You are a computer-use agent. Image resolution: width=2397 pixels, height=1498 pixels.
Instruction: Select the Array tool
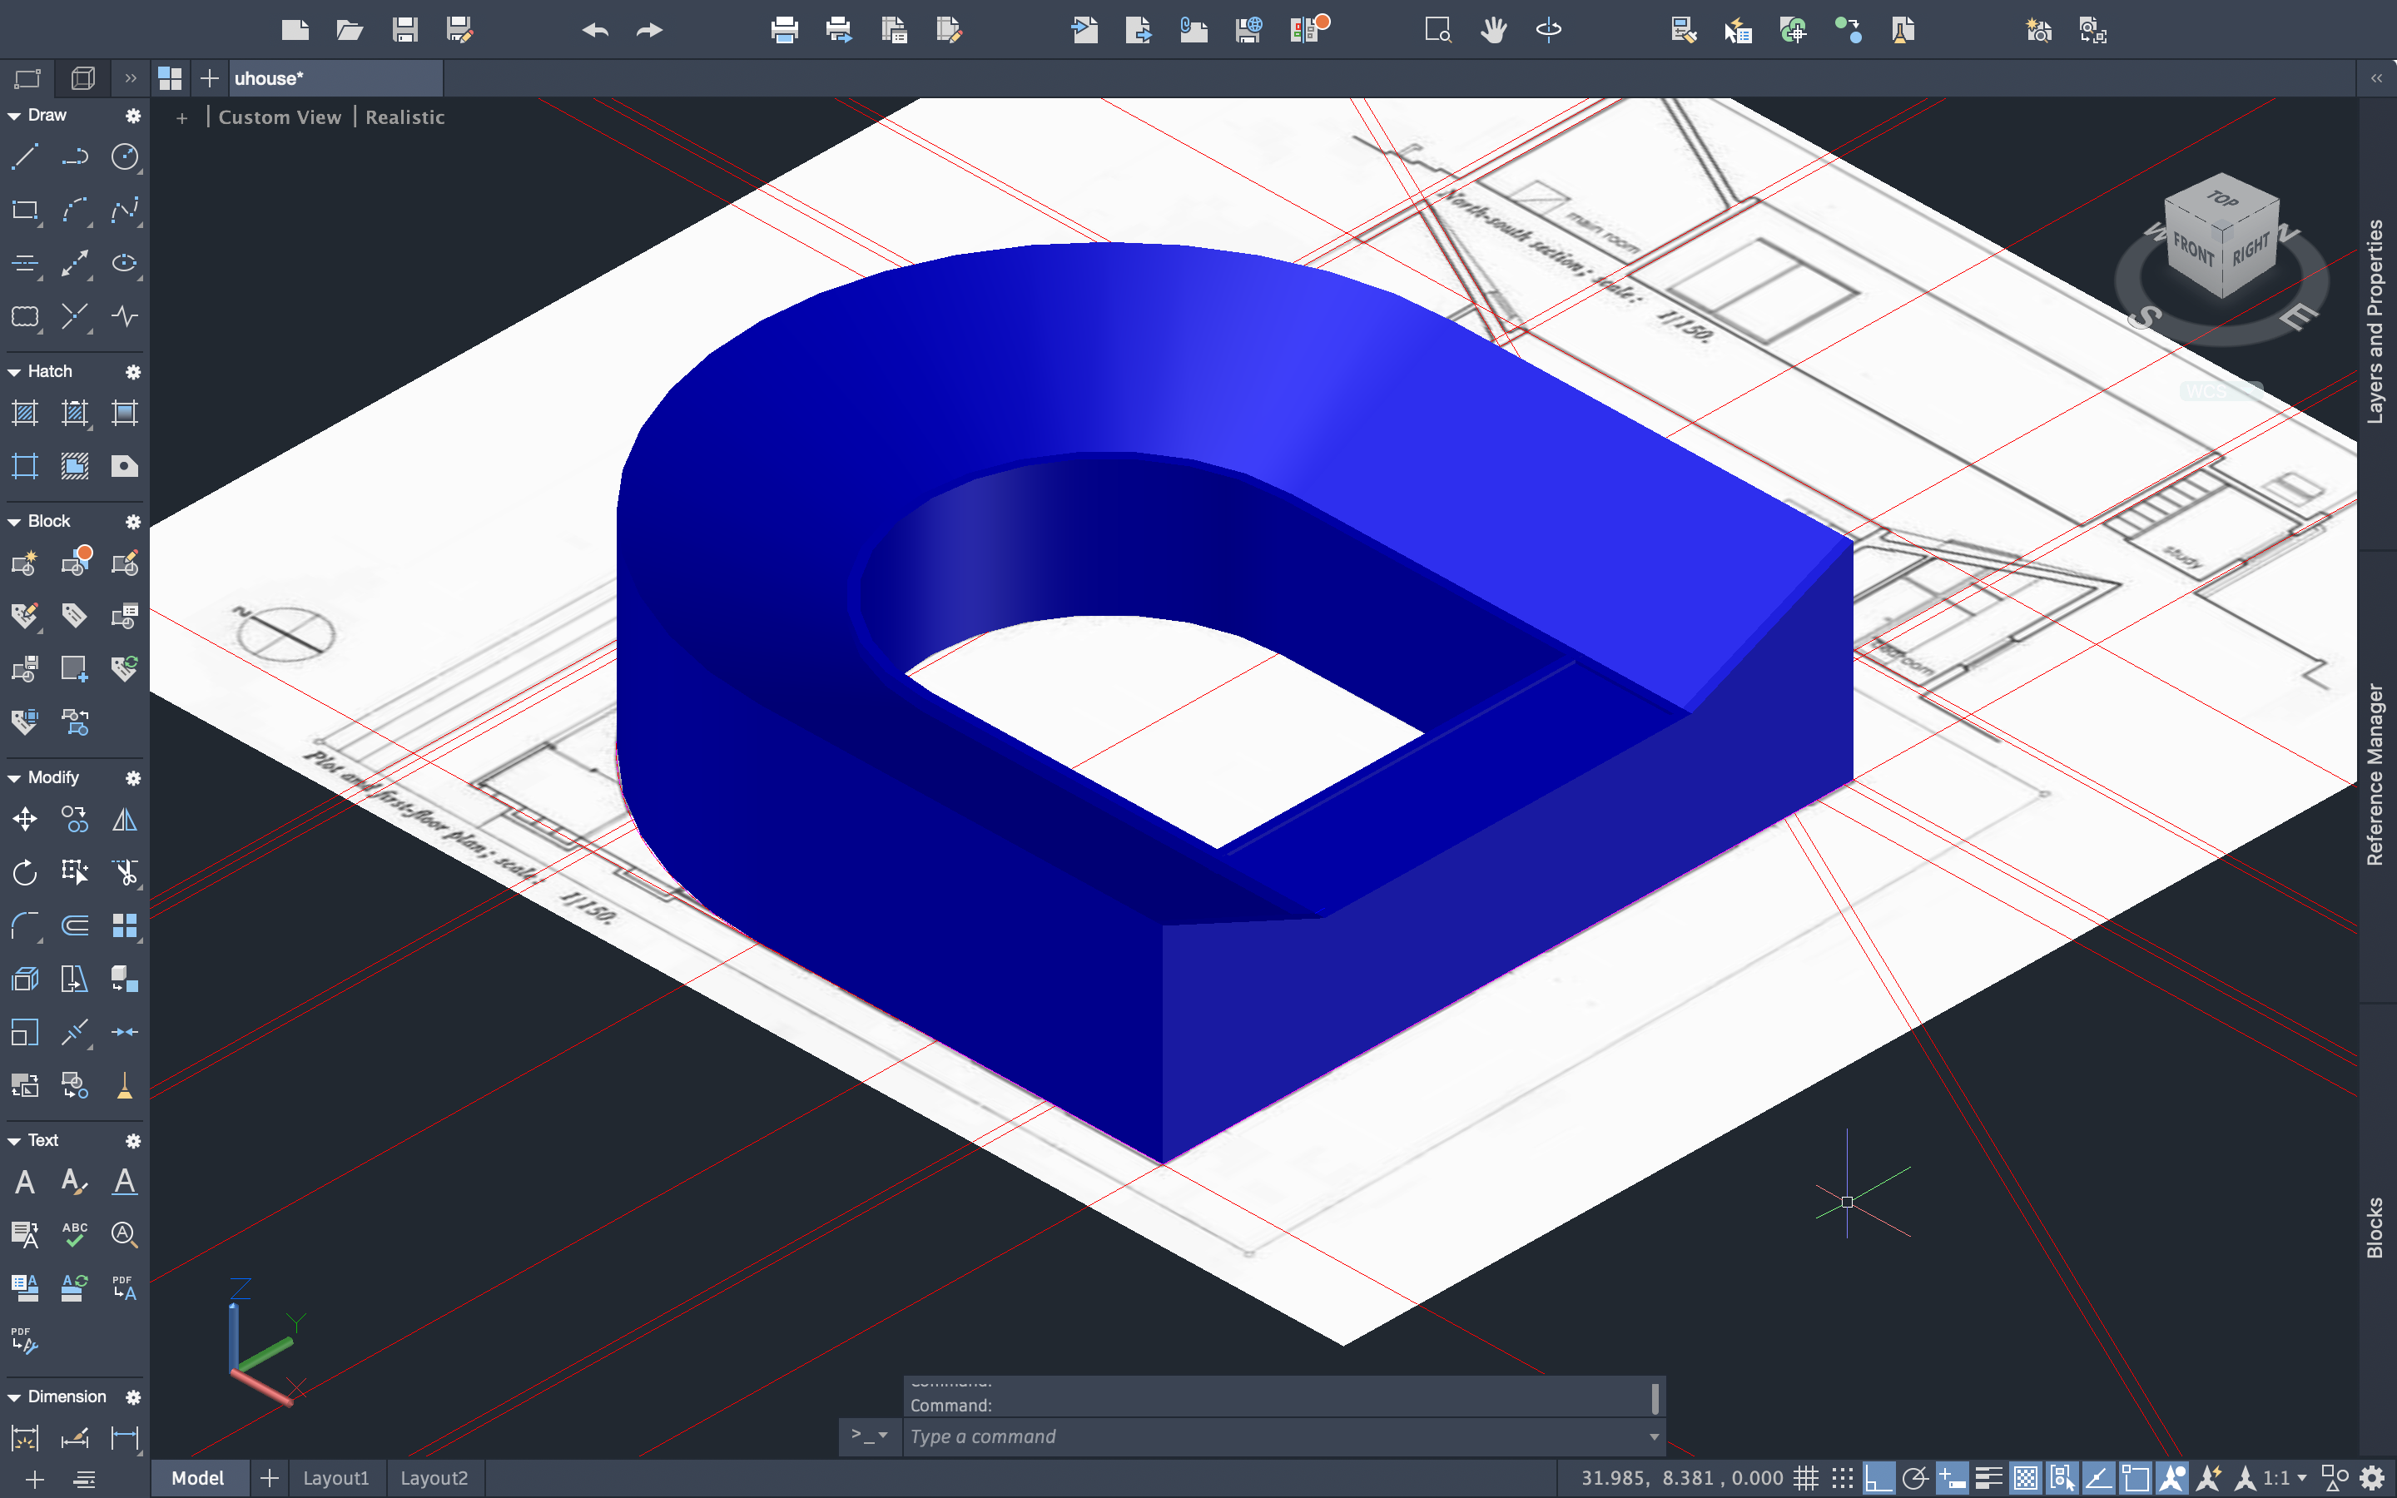click(125, 925)
